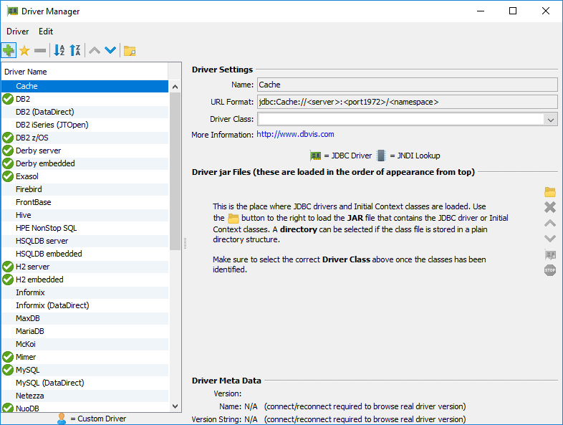Click the yellow star toolbar icon
Screen dimensions: 563x425
tap(24, 51)
